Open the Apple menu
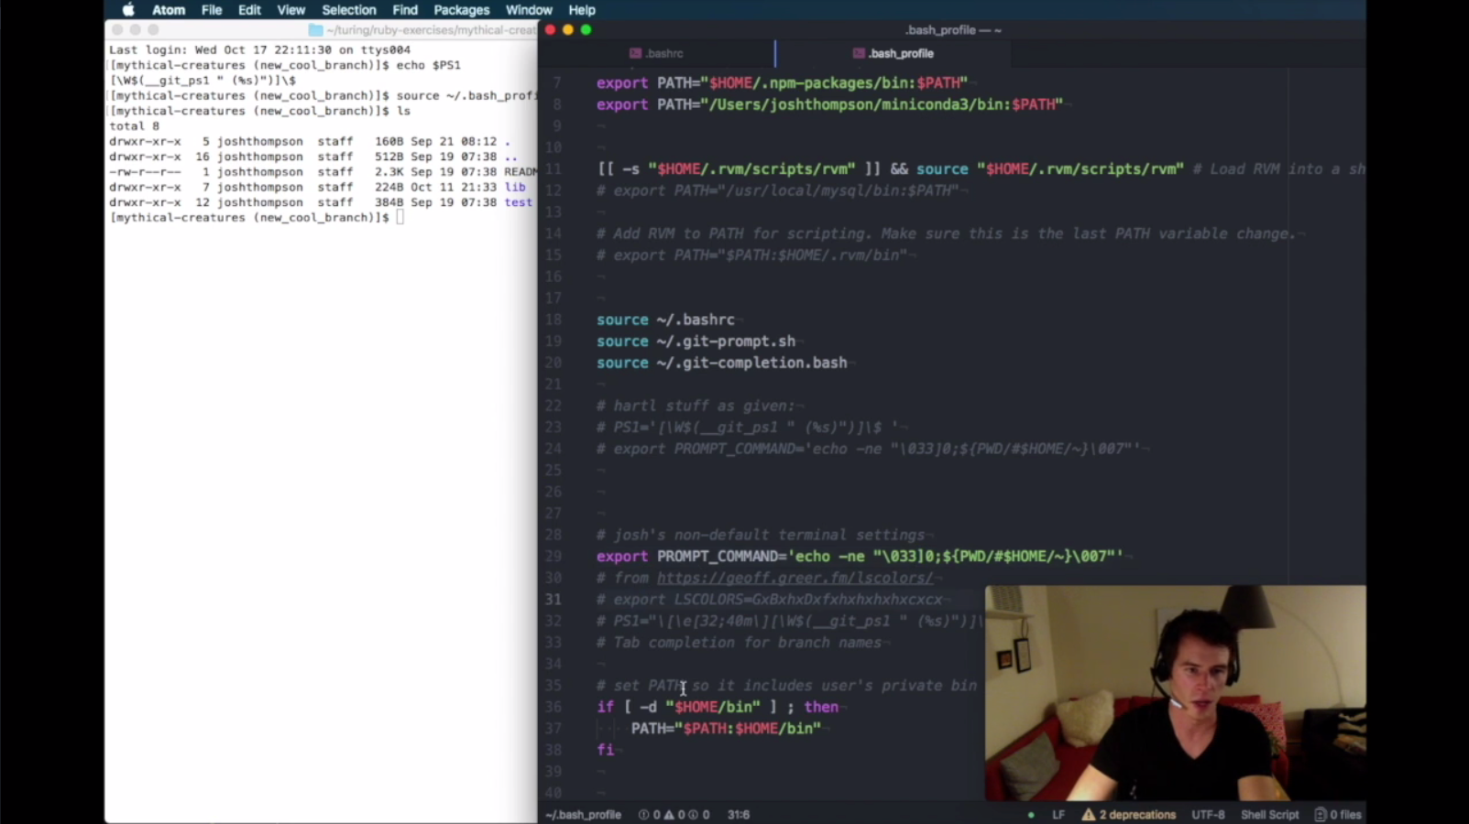 (x=128, y=10)
